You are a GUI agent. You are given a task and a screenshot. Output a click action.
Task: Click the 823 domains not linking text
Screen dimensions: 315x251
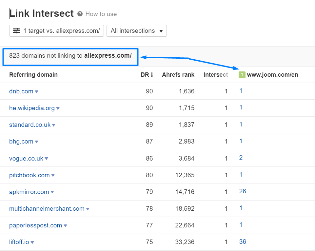70,56
